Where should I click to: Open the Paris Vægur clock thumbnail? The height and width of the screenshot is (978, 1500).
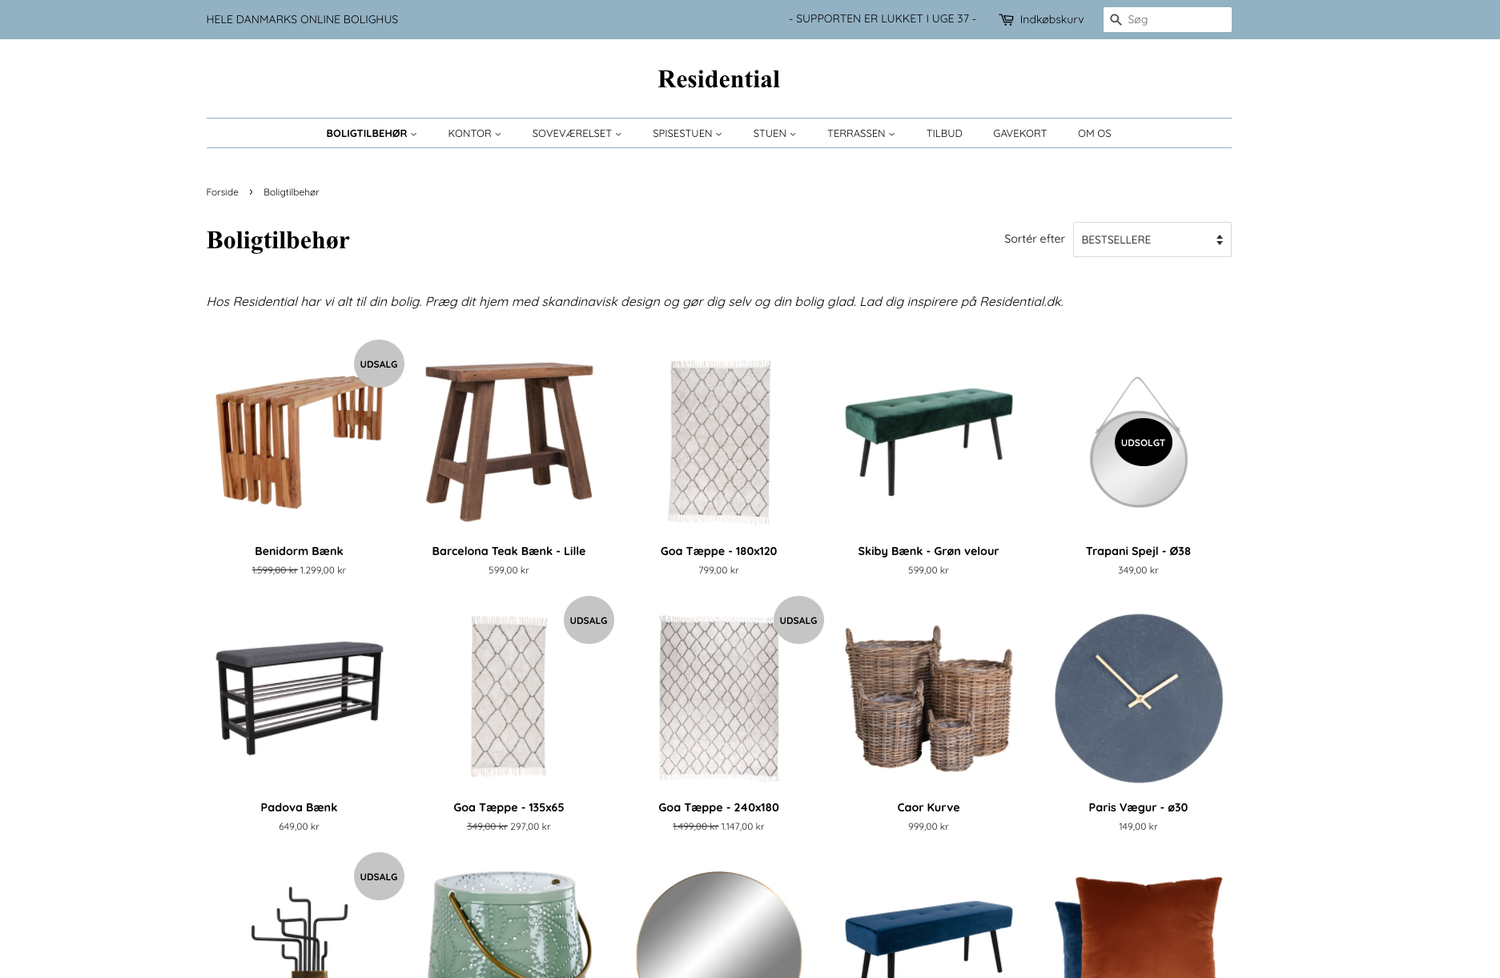point(1138,698)
